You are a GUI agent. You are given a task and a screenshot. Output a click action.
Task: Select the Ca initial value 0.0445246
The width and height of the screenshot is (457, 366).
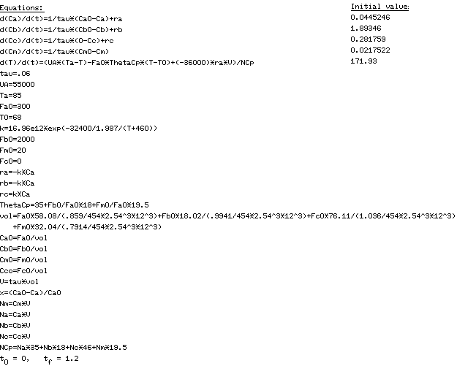370,18
